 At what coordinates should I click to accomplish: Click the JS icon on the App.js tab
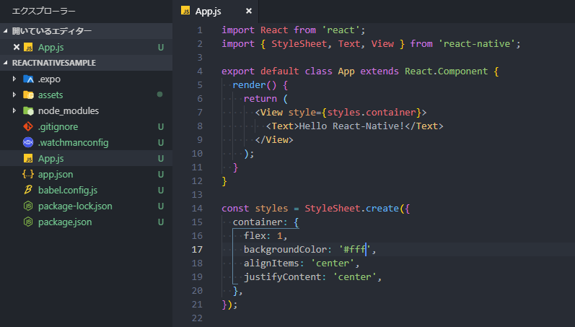coord(185,11)
